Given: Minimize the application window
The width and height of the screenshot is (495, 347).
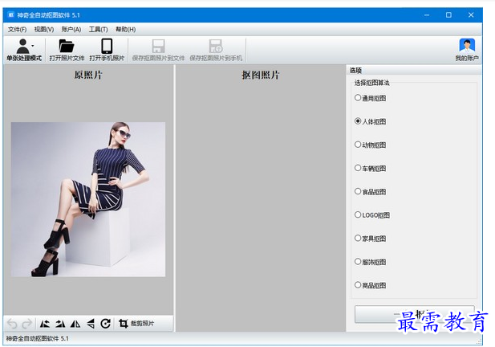Looking at the screenshot, I should (427, 14).
